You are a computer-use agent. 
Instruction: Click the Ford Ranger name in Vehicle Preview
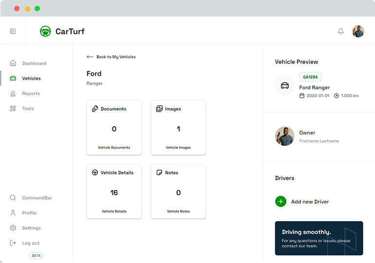[315, 88]
